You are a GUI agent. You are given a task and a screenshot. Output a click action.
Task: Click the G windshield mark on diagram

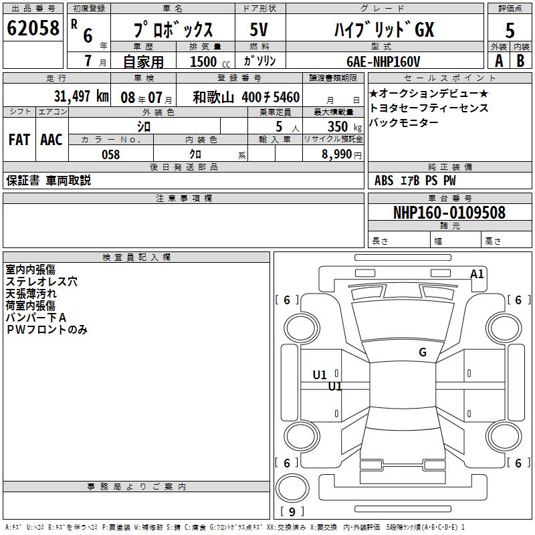(x=423, y=352)
